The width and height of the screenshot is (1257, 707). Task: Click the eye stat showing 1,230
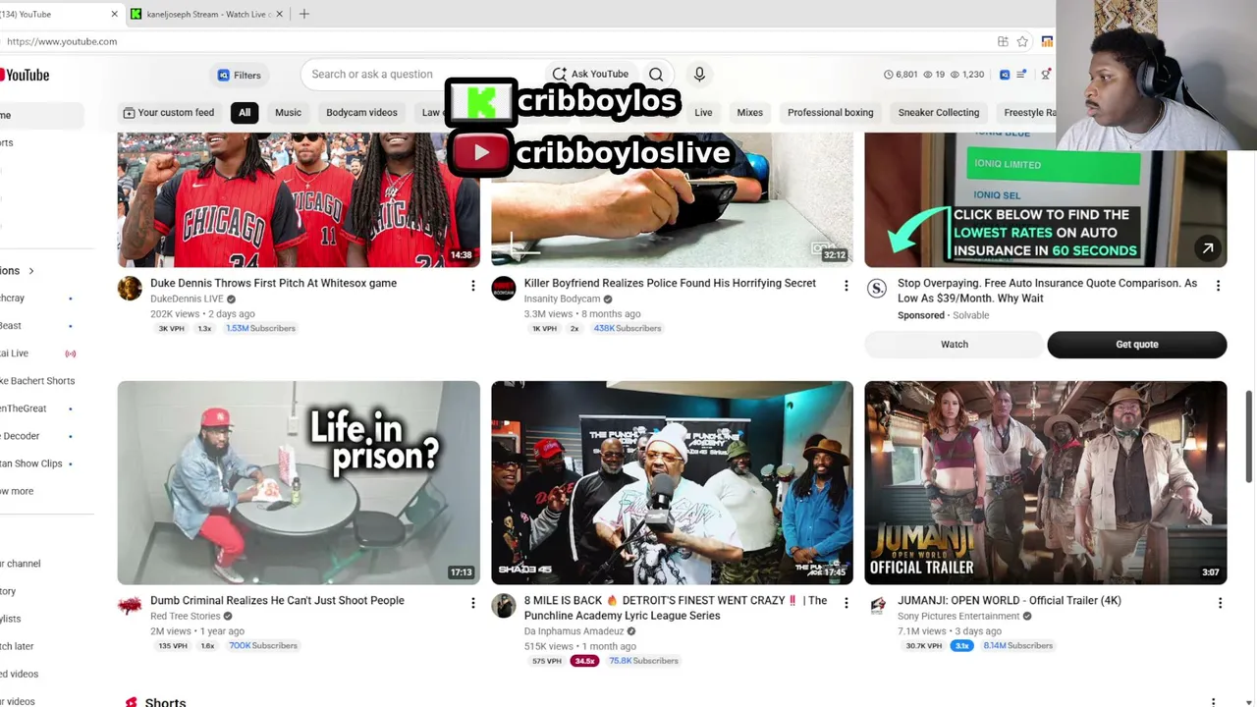[967, 75]
